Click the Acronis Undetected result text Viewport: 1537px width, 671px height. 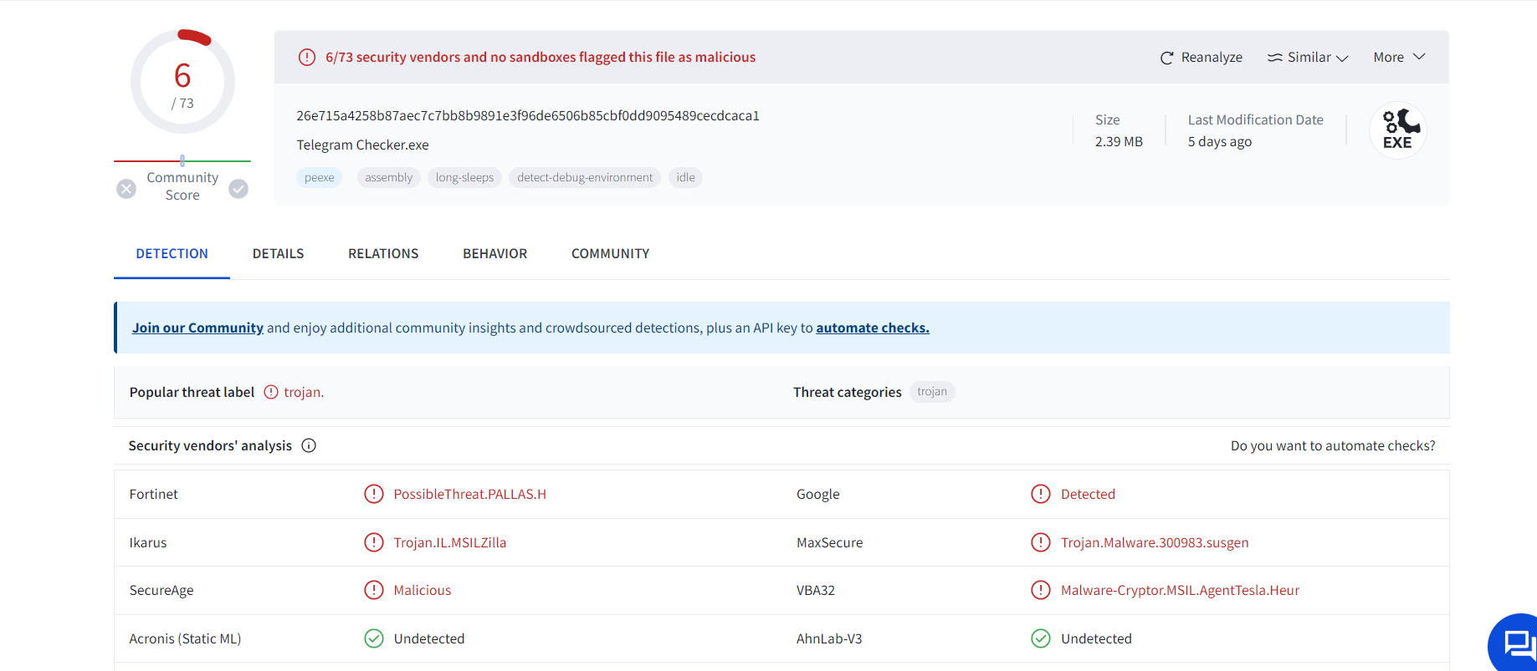[429, 638]
